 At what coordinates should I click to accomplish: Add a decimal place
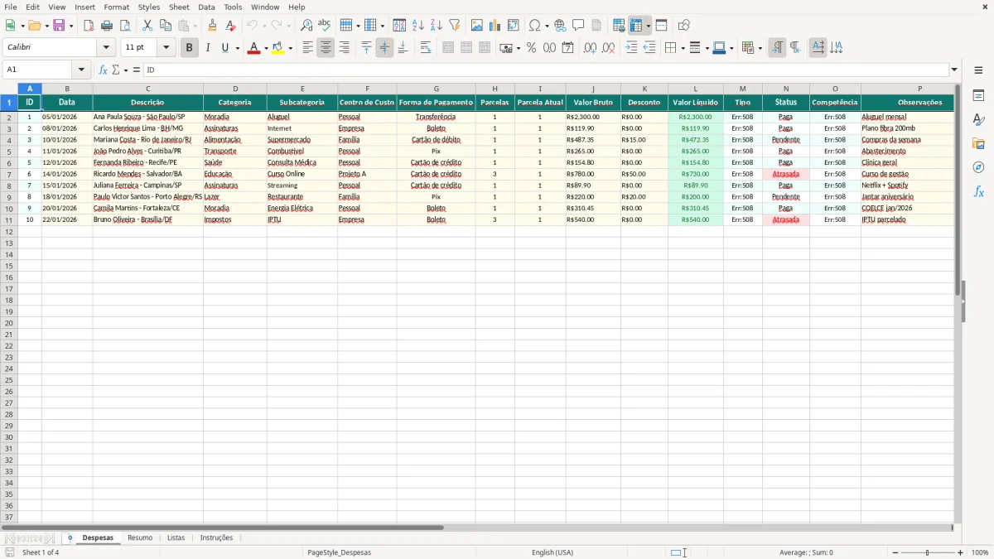point(590,48)
